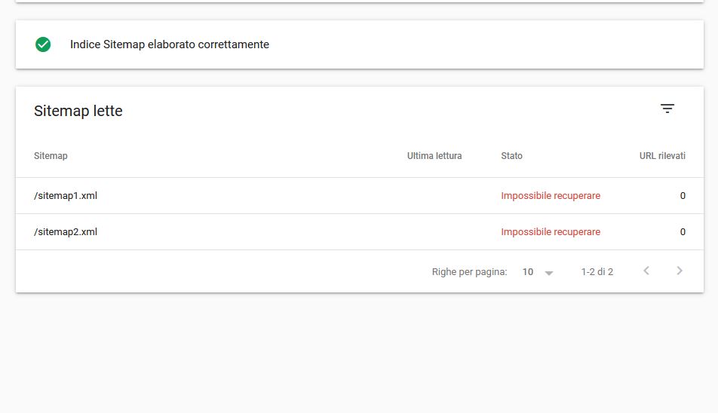Screen dimensions: 718x413
Task: Open the rows per page dropdown
Action: coord(538,271)
